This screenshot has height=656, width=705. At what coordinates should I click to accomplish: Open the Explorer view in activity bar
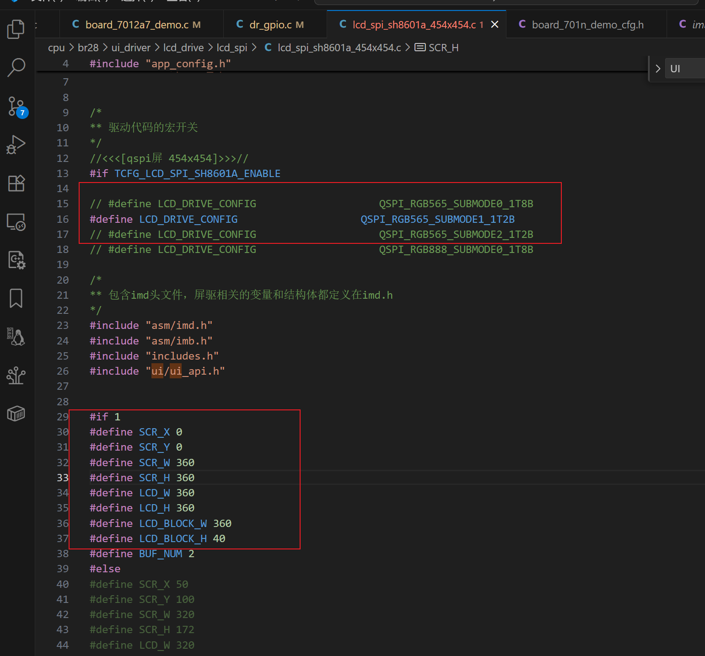(16, 29)
